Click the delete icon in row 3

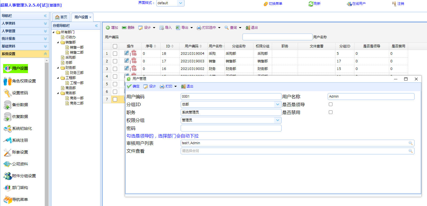(x=134, y=68)
